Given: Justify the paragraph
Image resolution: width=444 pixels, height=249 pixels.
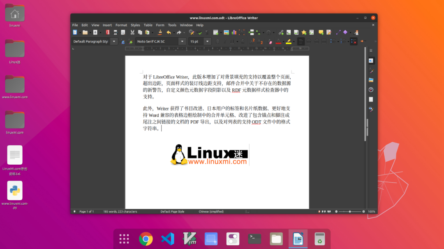Looking at the screenshot, I should click(324, 41).
